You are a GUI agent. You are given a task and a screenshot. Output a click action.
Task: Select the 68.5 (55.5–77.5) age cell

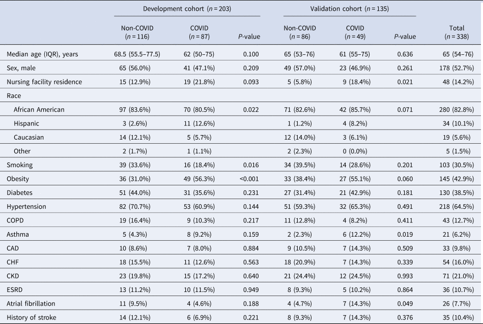(x=138, y=54)
